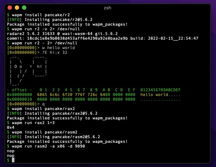216x167 pixels.
Task: Click the '0123456789ABCDEF' column header
Action: pos(160,90)
